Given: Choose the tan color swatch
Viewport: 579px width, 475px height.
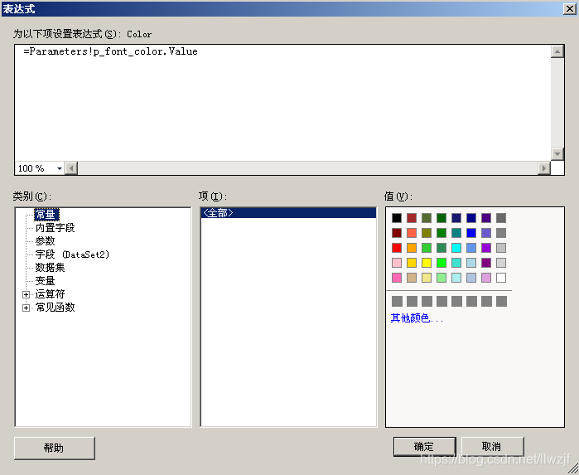Looking at the screenshot, I should 412,278.
